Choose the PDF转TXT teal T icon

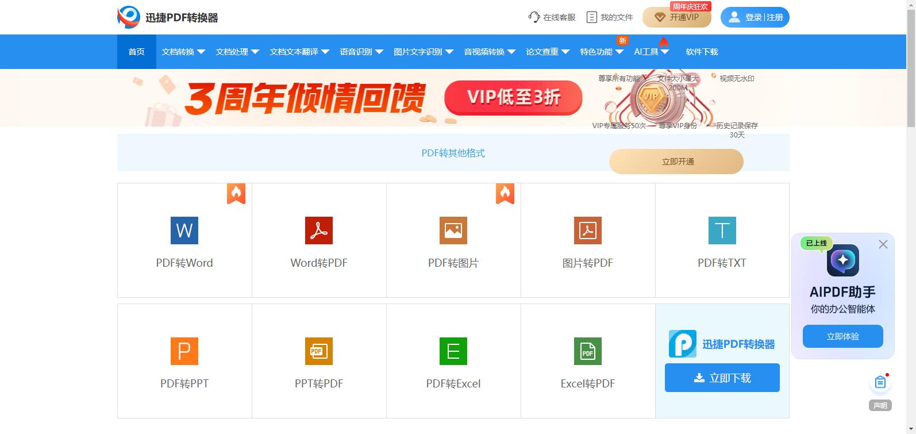[x=722, y=231]
